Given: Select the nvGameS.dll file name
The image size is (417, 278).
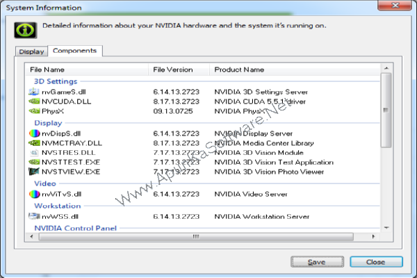Looking at the screenshot, I should point(64,92).
